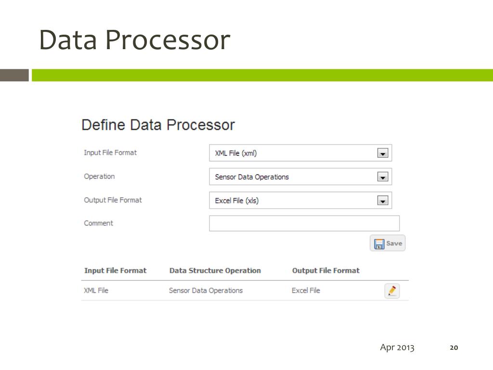Image resolution: width=493 pixels, height=370 pixels.
Task: Click the floppy disk Save icon
Action: [x=379, y=244]
